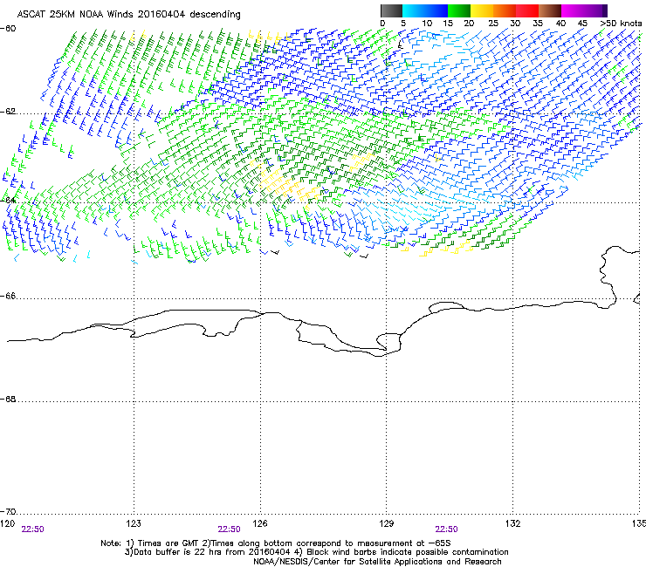Click the '-64' latitude axis label
Screen dimensions: 646x567
(8, 200)
